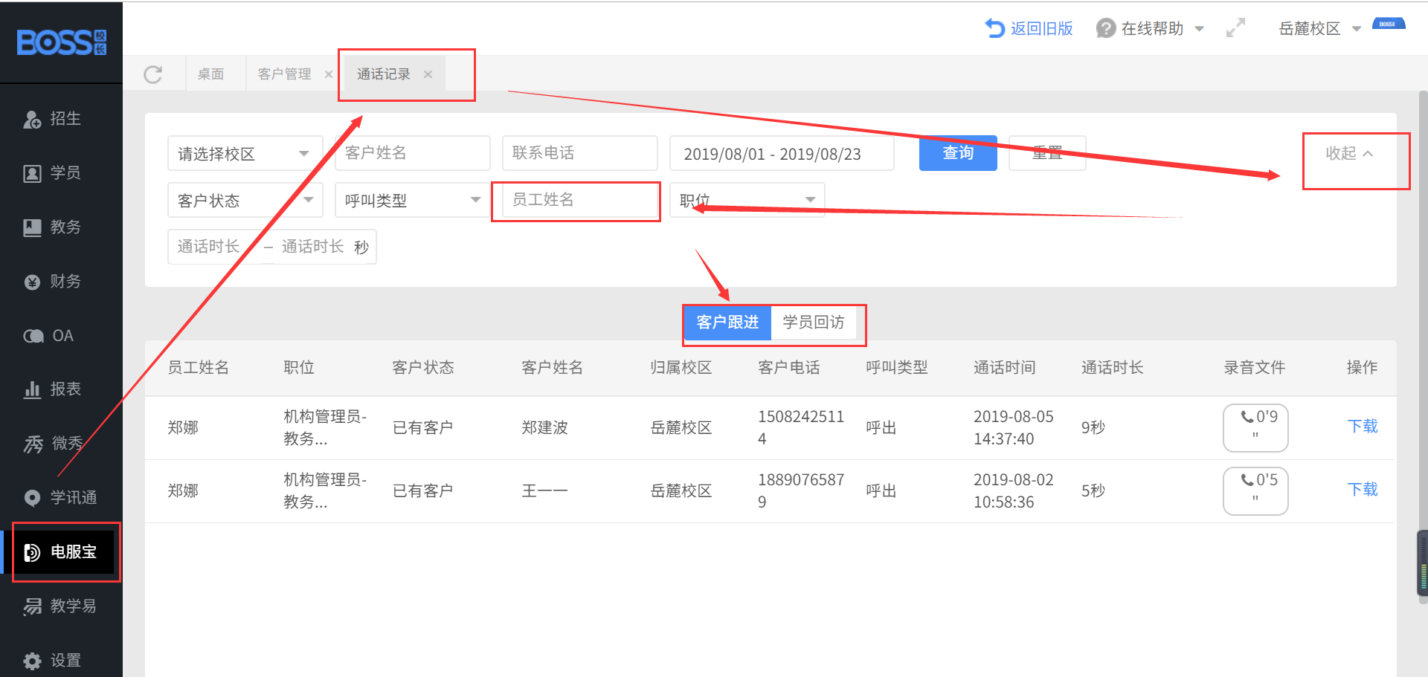Open the 客户状态 dropdown
1428x677 pixels.
pos(245,200)
